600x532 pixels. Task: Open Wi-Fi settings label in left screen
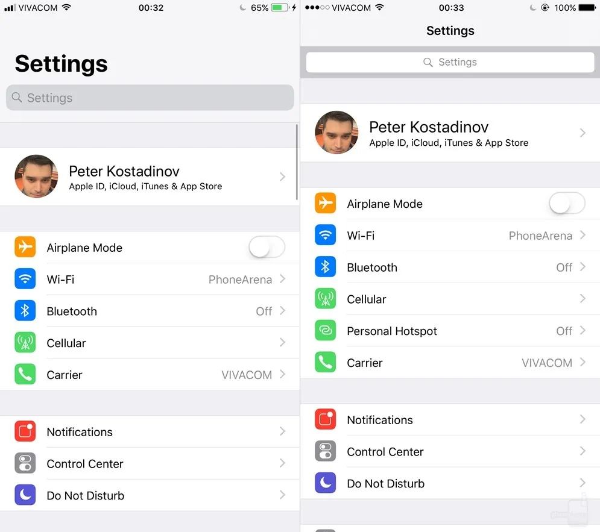60,280
